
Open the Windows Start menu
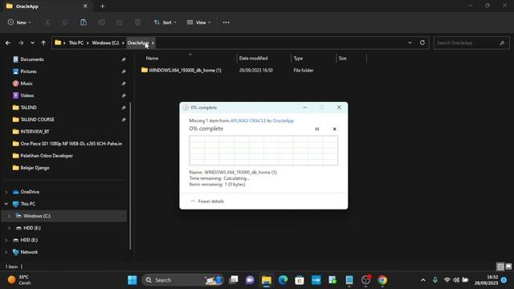tap(133, 280)
